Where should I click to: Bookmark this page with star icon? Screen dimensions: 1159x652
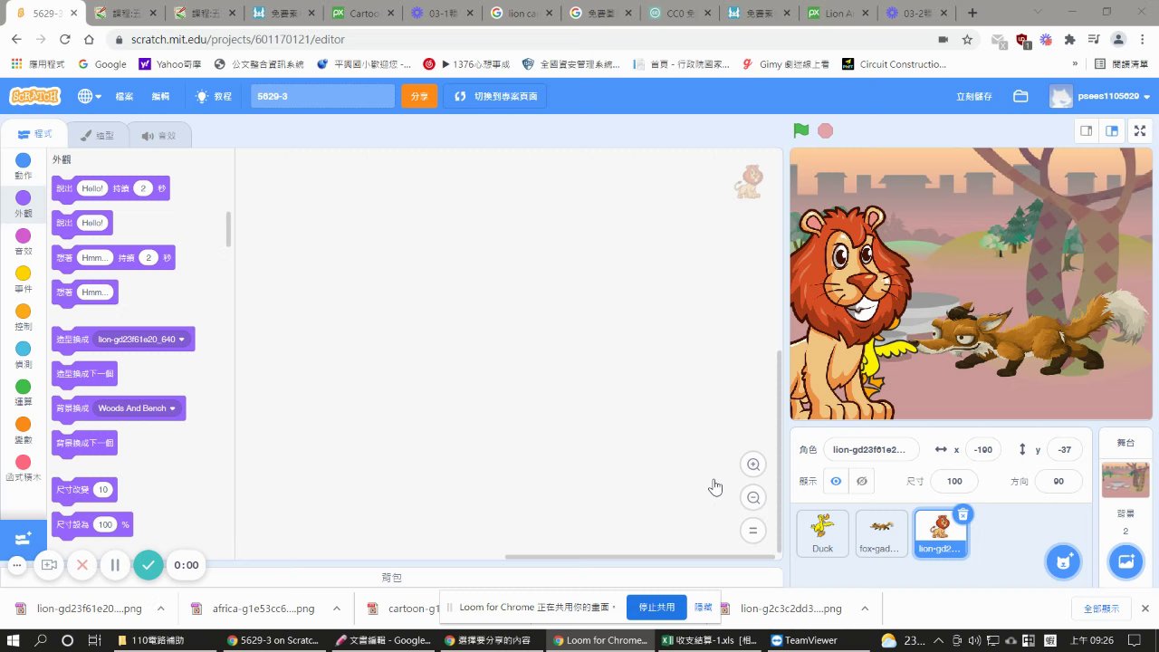click(x=967, y=40)
